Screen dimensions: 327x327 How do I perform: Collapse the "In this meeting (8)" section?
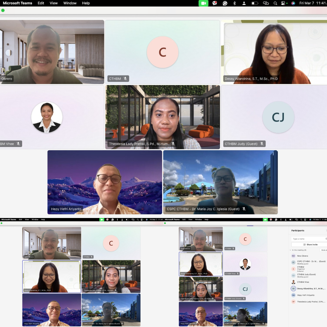coord(290,250)
